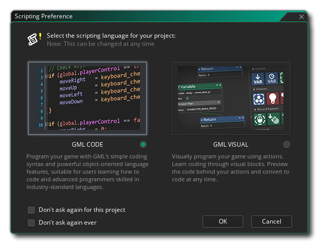Close the Scripting Preference dialog
Image resolution: width=319 pixels, height=247 pixels.
coord(301,17)
